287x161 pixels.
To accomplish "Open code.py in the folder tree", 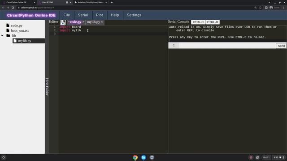I will pyautogui.click(x=17, y=25).
